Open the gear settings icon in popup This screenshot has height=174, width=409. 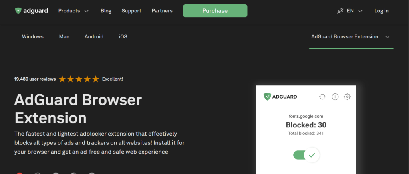[347, 97]
